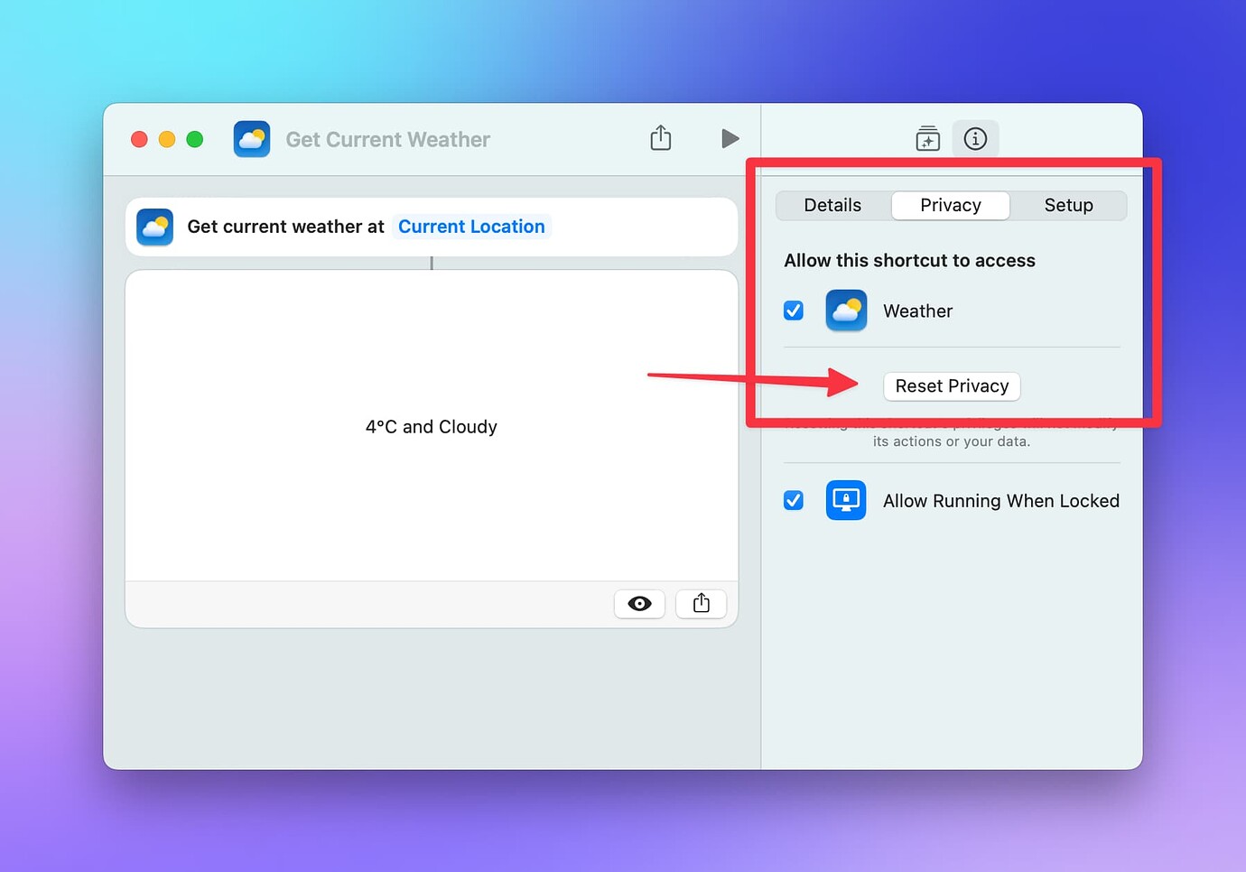Click the Weather app icon in Privacy list
The height and width of the screenshot is (872, 1246).
pos(846,311)
